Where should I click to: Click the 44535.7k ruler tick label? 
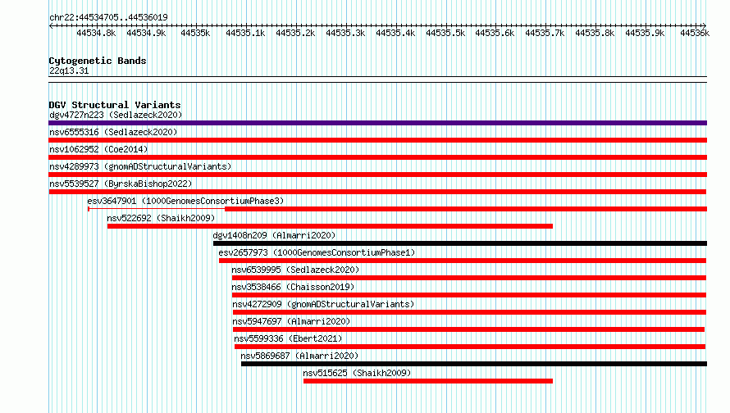point(545,33)
